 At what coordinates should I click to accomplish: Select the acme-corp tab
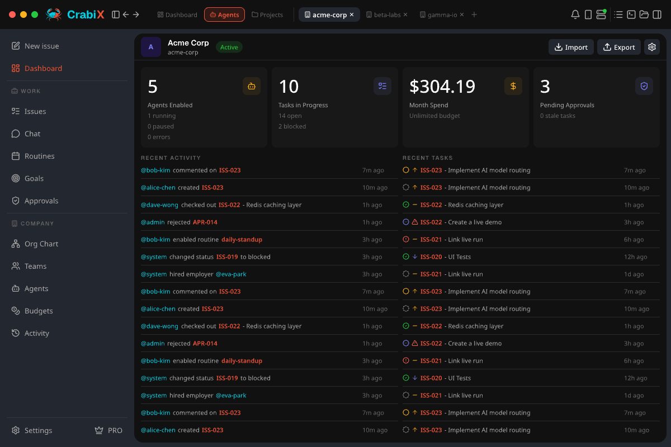point(329,15)
